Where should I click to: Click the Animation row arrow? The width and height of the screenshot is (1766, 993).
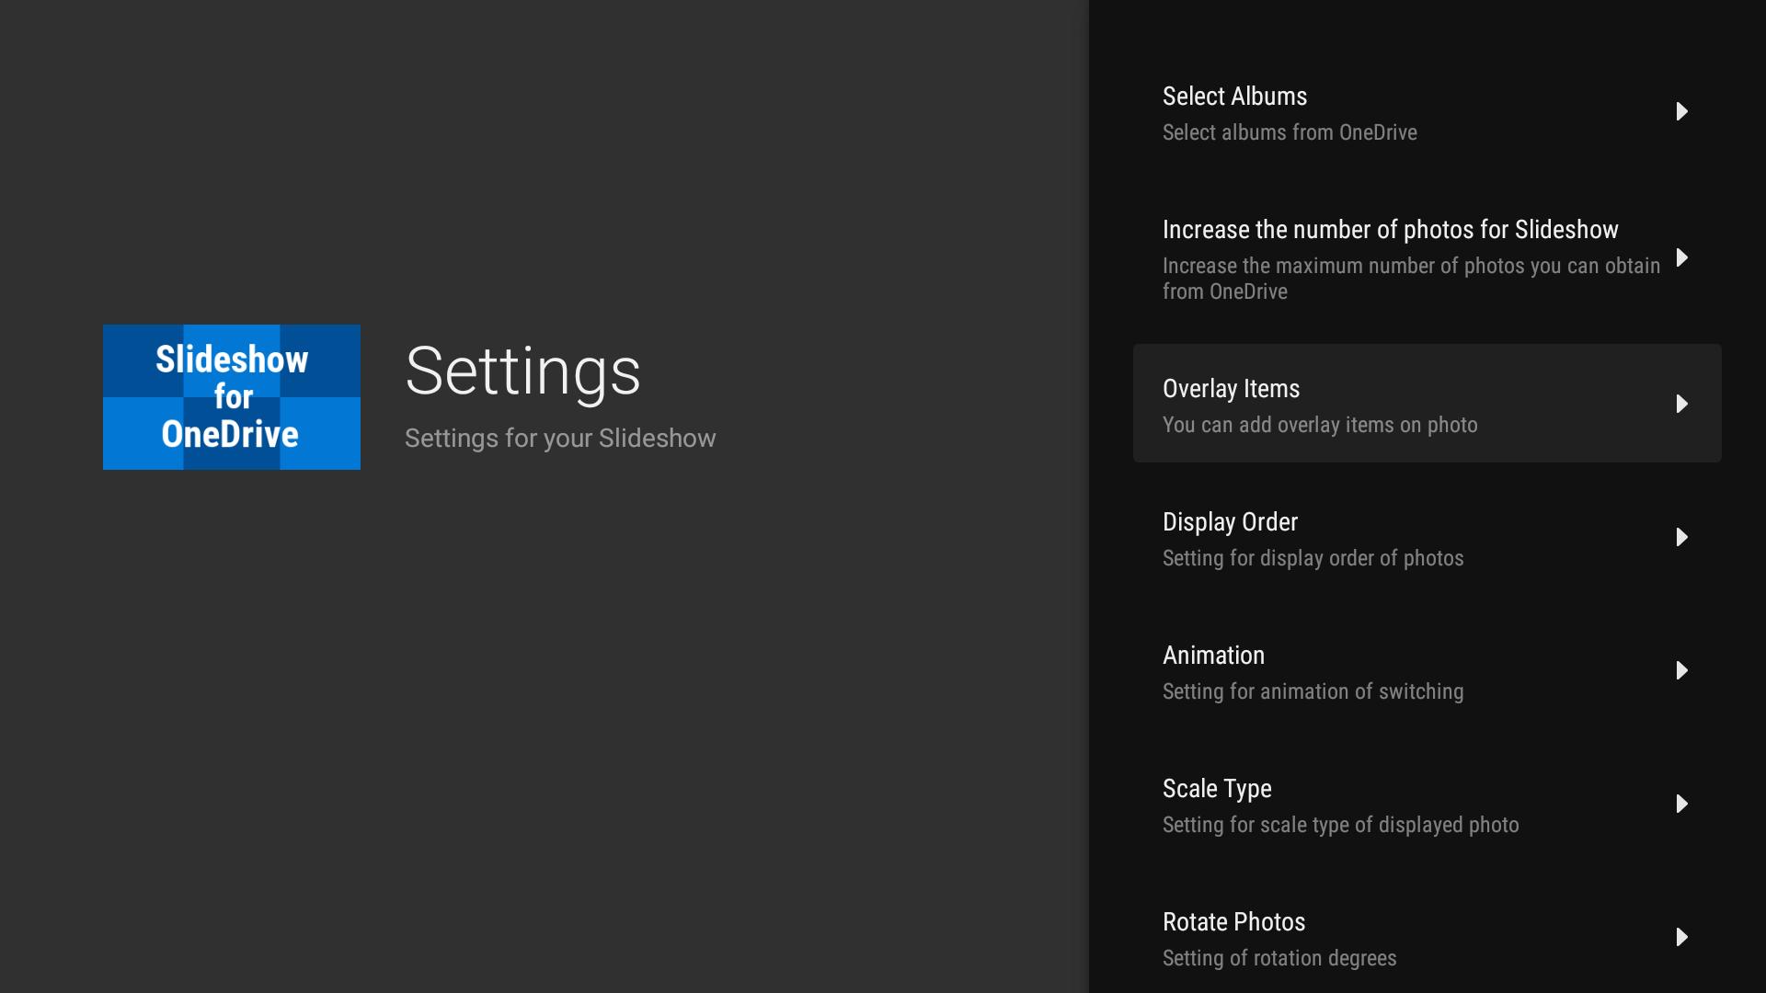coord(1681,670)
